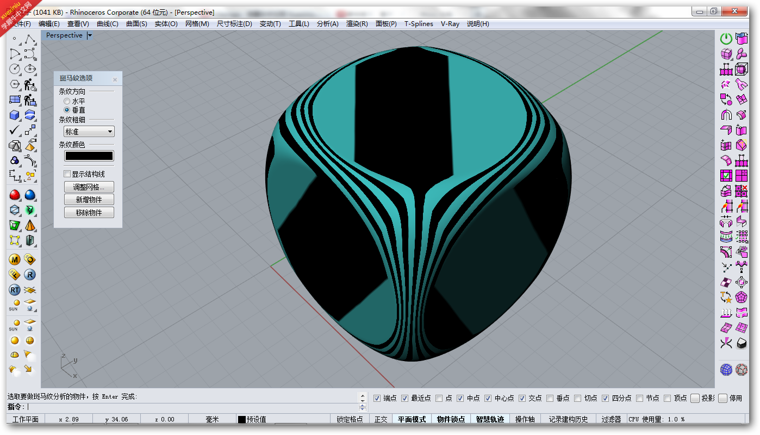Click the black 条纹颜色 swatch
760x435 pixels.
[x=89, y=156]
